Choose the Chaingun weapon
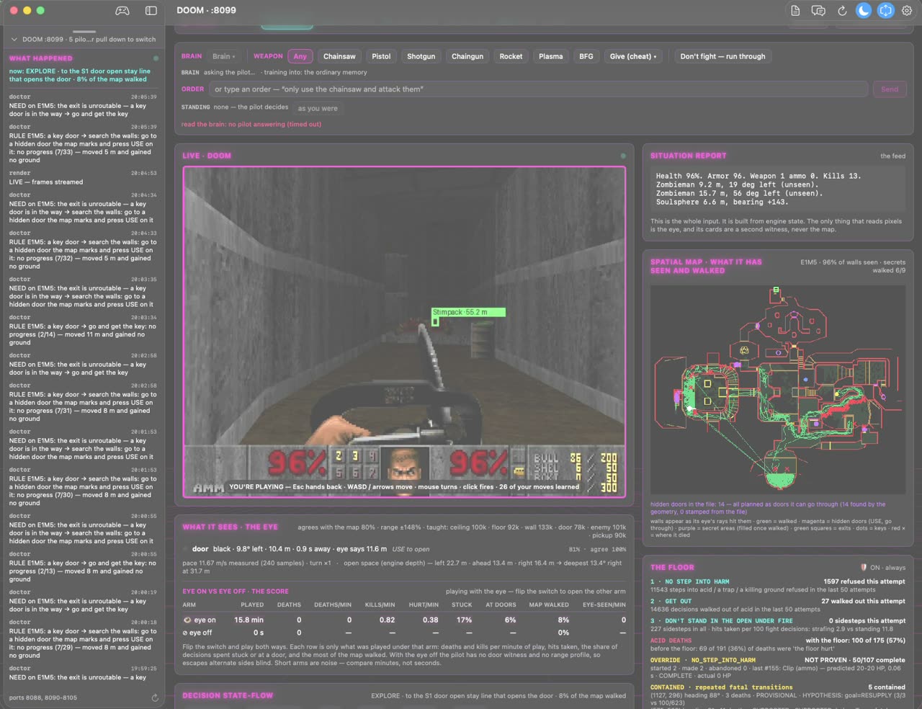Image resolution: width=922 pixels, height=709 pixels. point(467,56)
